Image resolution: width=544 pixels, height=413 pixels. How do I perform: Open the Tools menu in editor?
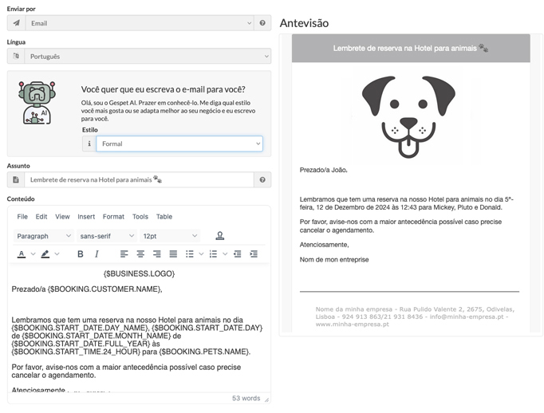pyautogui.click(x=140, y=216)
